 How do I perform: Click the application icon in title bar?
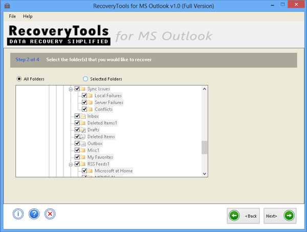(x=7, y=6)
